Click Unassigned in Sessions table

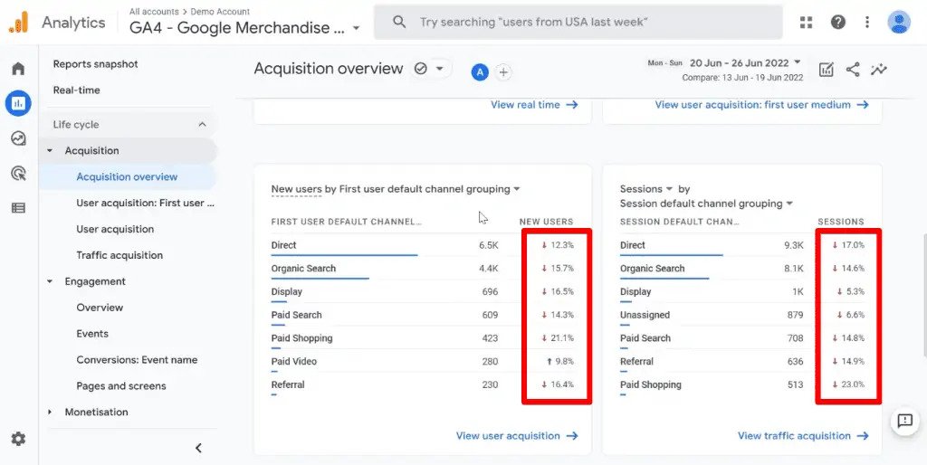pyautogui.click(x=645, y=315)
